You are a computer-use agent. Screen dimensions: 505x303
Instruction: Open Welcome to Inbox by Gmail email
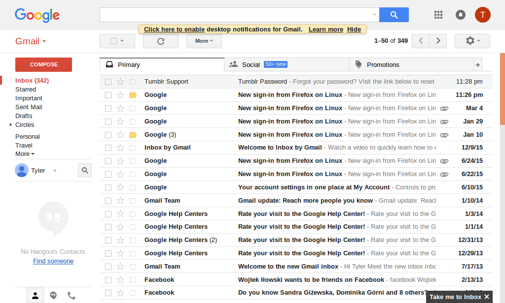tap(296, 148)
